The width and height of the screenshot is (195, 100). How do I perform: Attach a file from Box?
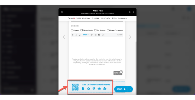(x=105, y=89)
